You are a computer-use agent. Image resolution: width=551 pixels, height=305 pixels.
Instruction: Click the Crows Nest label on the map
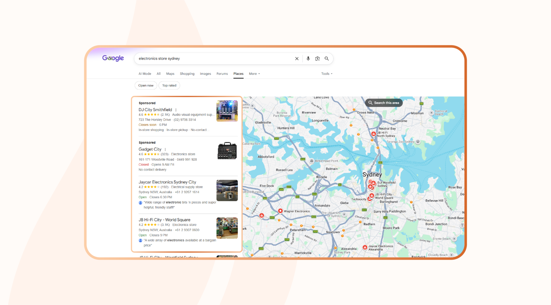(x=366, y=113)
